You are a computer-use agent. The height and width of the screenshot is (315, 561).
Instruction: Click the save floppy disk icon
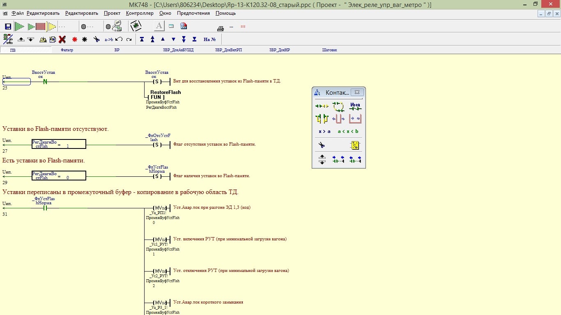8,27
